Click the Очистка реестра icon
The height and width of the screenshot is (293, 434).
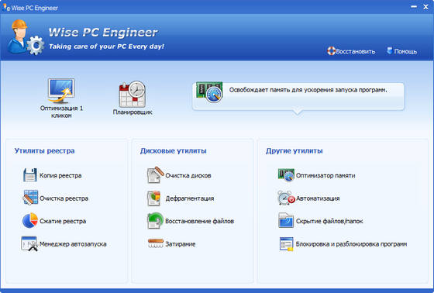pos(30,198)
